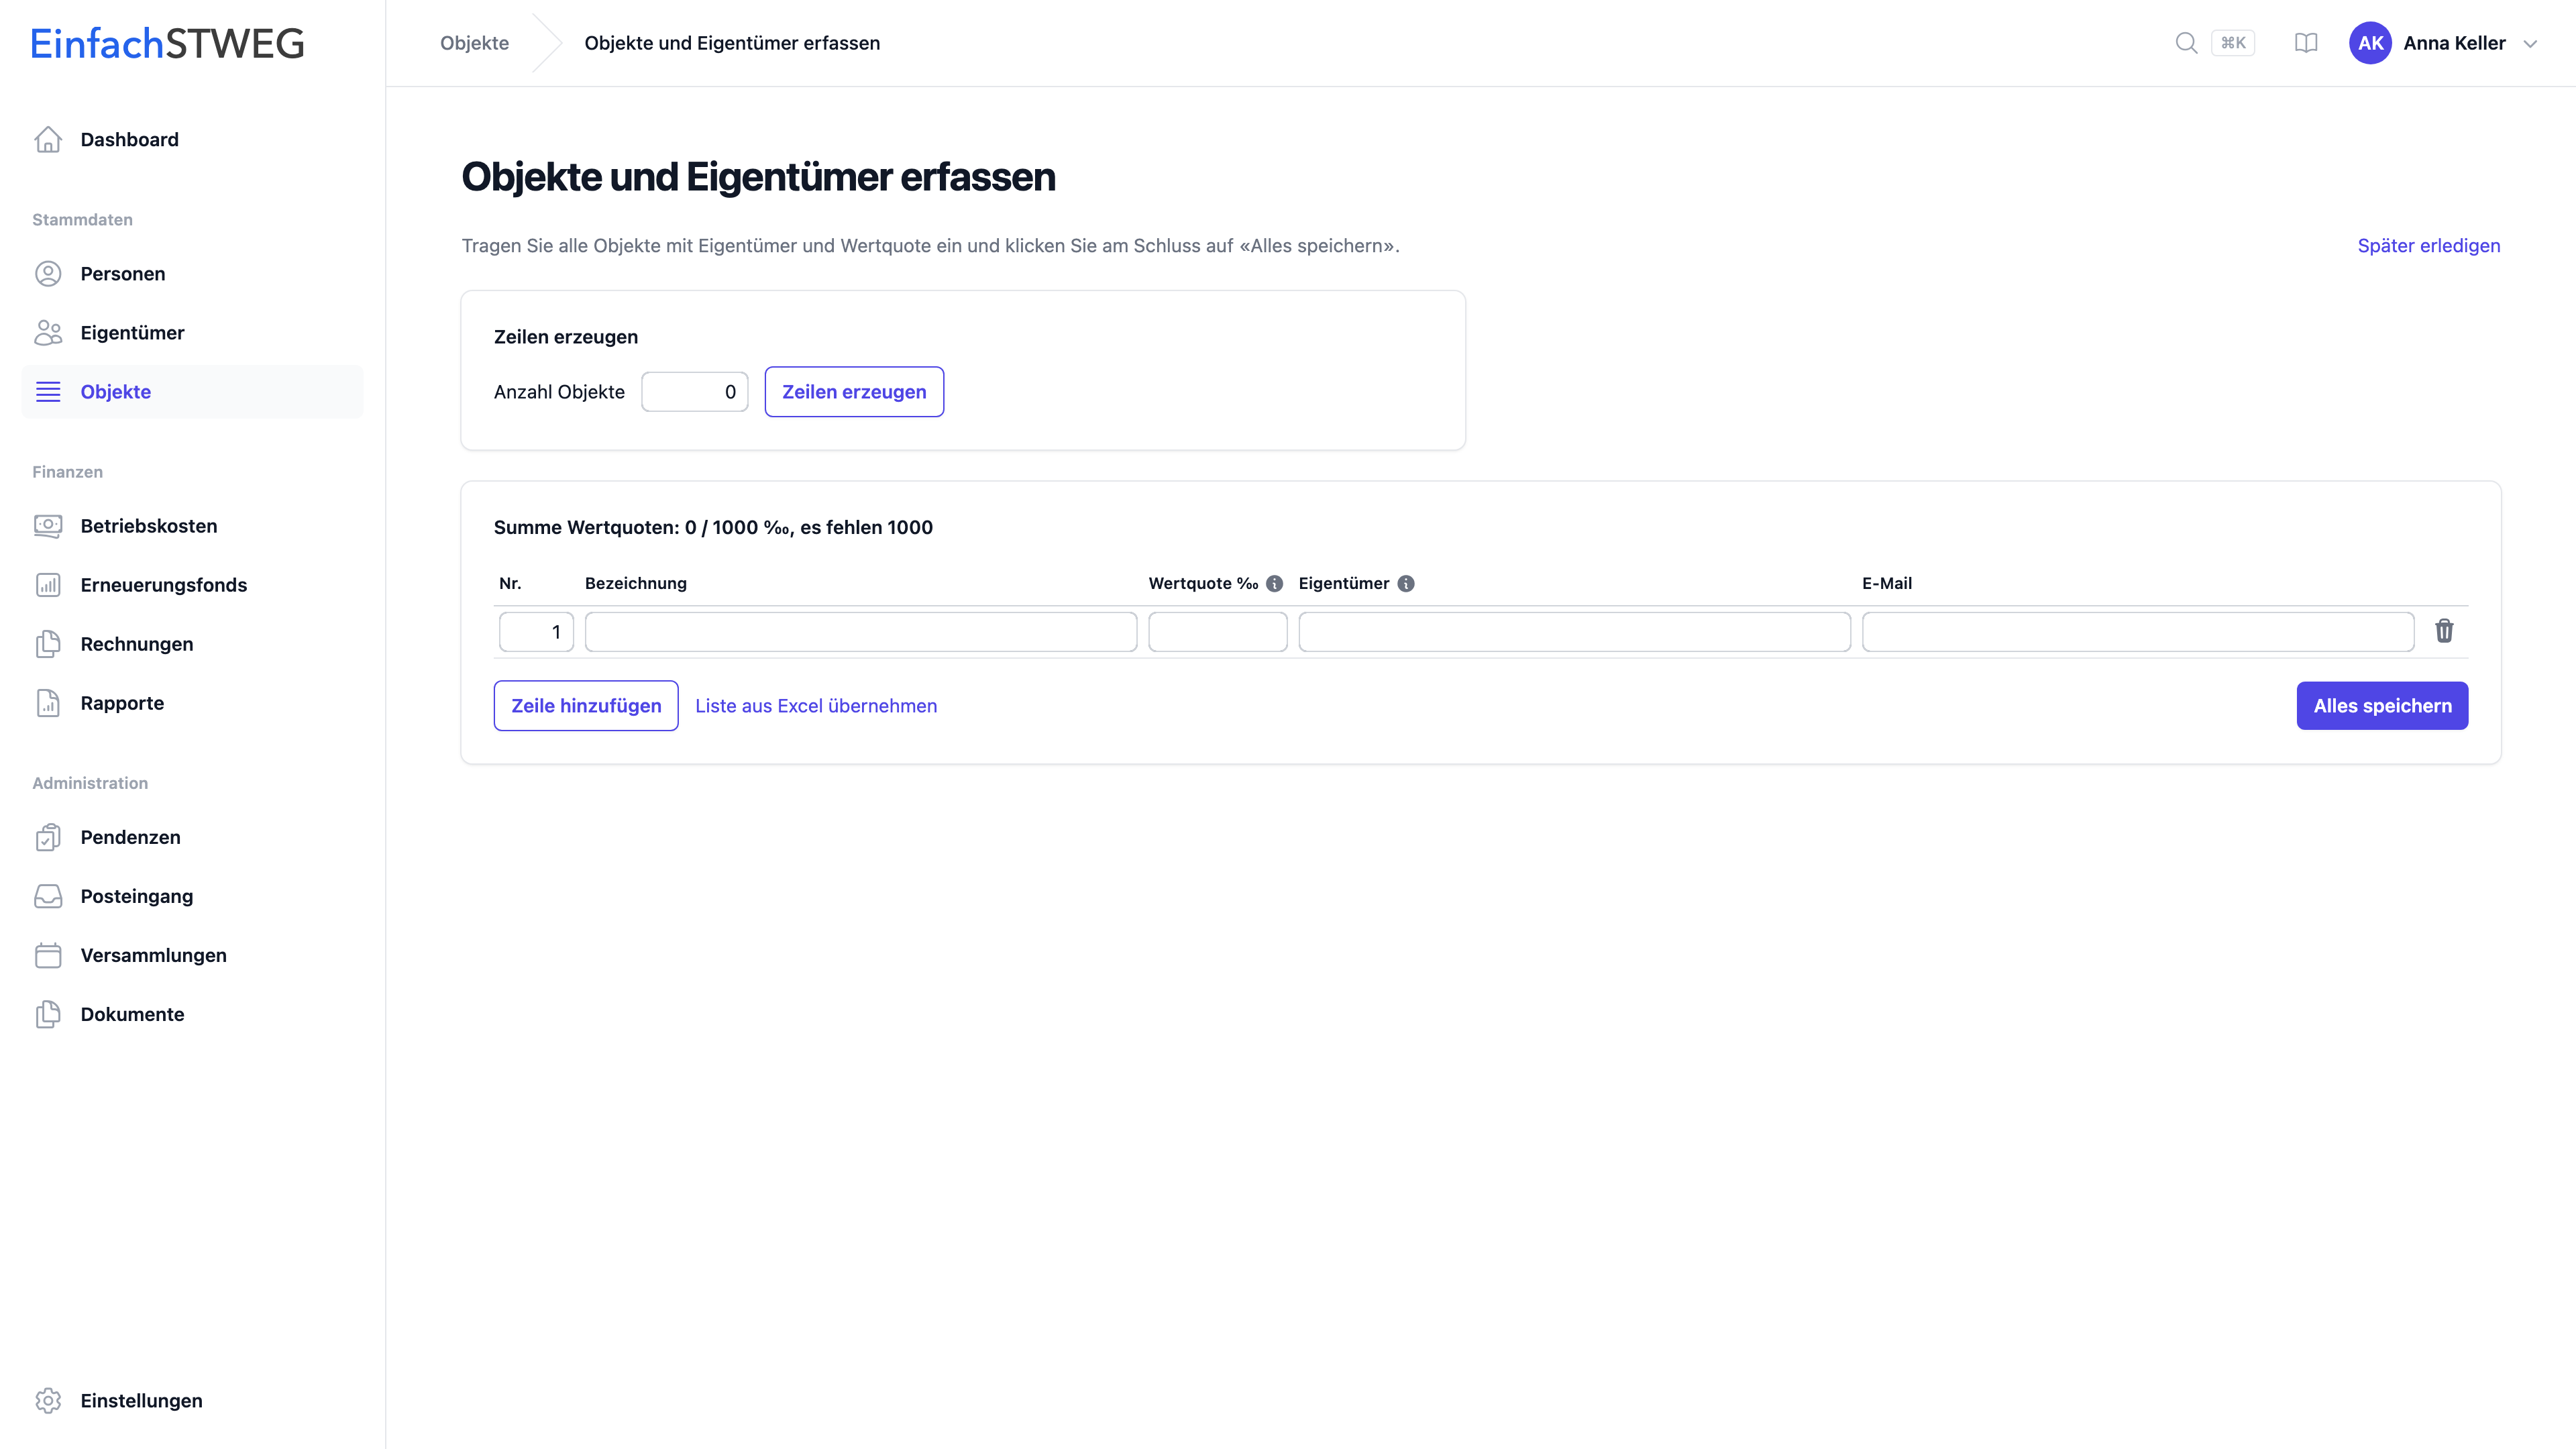Image resolution: width=2576 pixels, height=1449 pixels.
Task: Focus the Bezeichnung field in row 1
Action: [861, 631]
